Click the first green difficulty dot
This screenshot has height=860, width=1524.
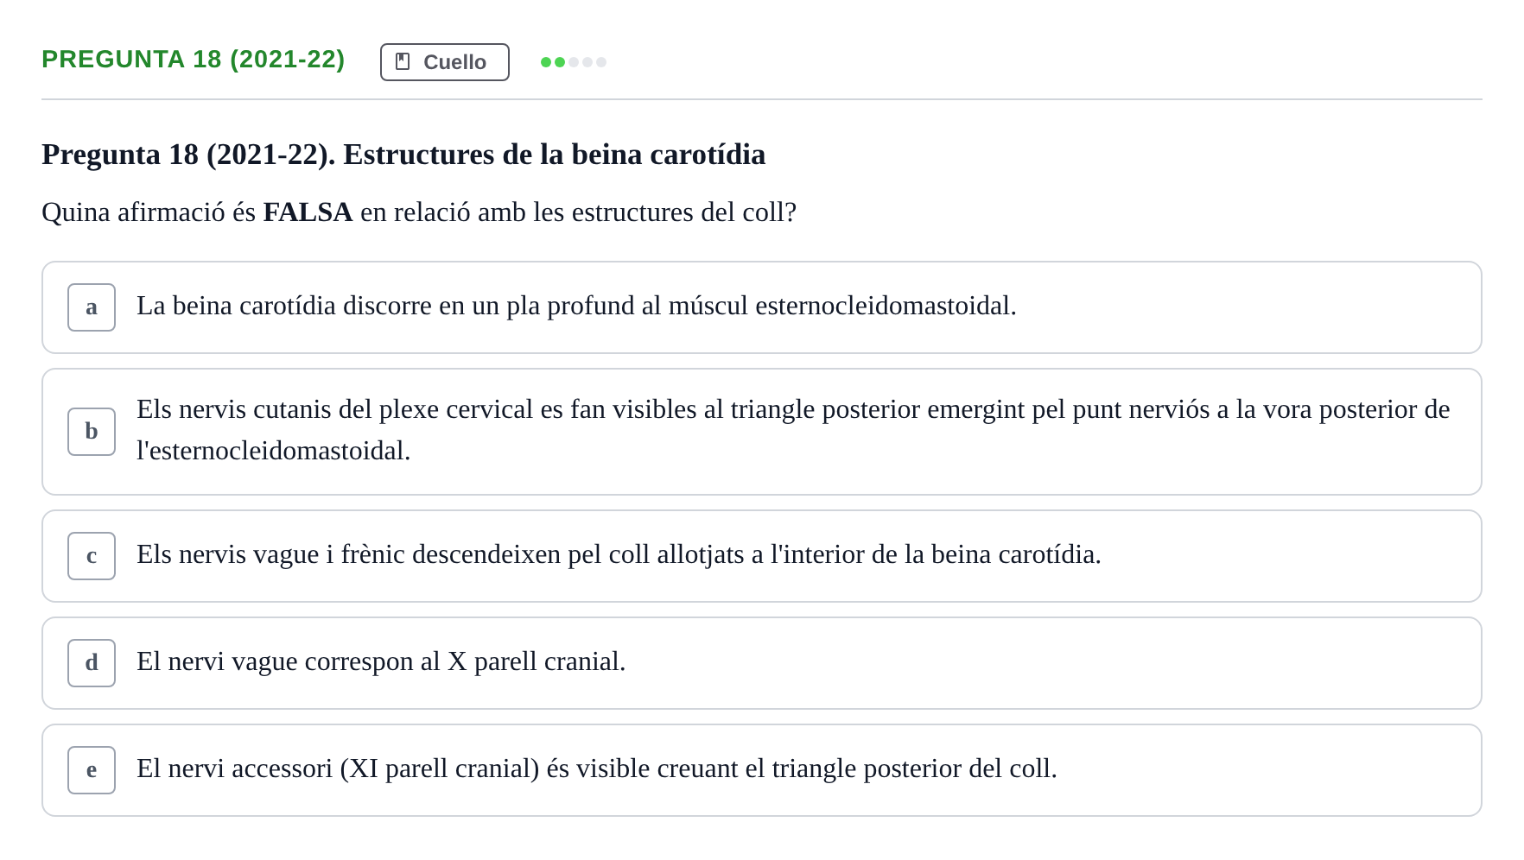coord(546,62)
